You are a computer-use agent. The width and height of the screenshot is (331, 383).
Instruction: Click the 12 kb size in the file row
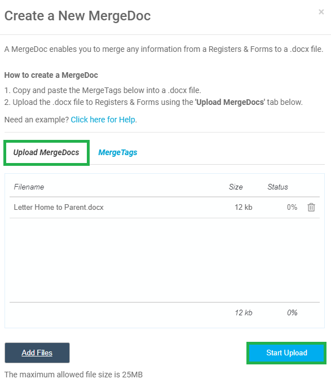point(244,208)
